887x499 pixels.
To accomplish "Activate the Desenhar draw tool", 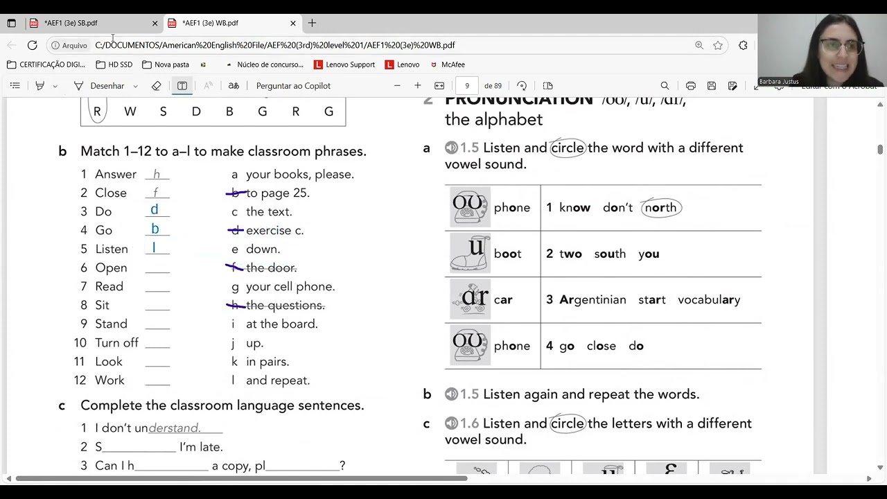I will click(99, 86).
